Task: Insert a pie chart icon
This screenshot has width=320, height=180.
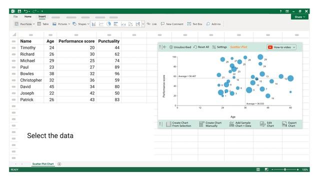Action: (108, 24)
